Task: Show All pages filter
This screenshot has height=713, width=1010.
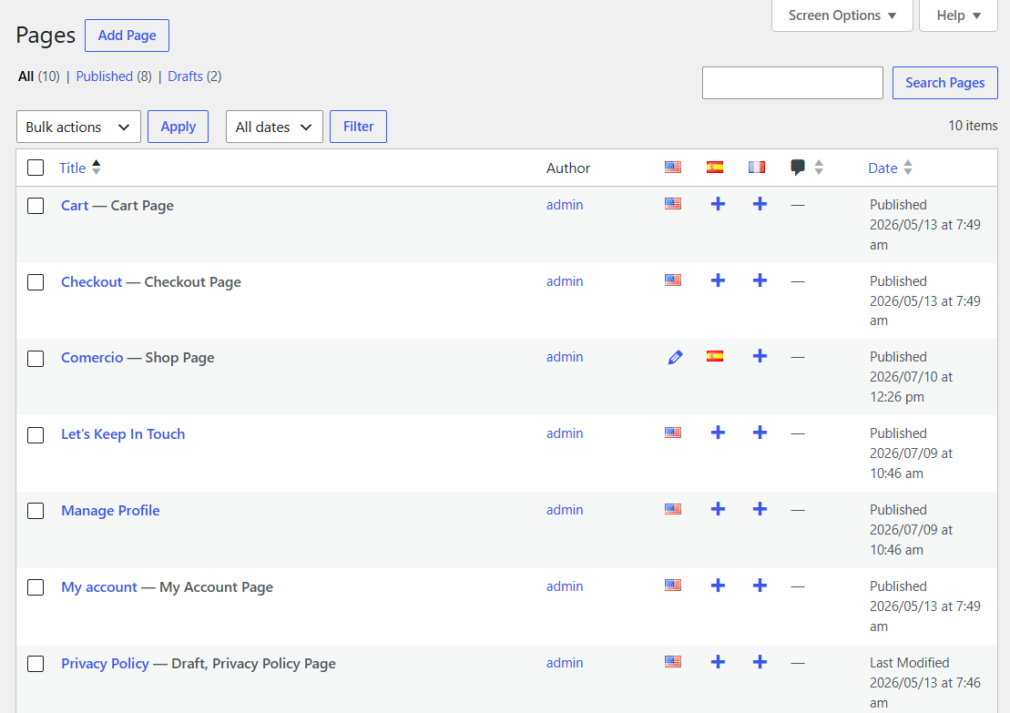Action: tap(26, 76)
